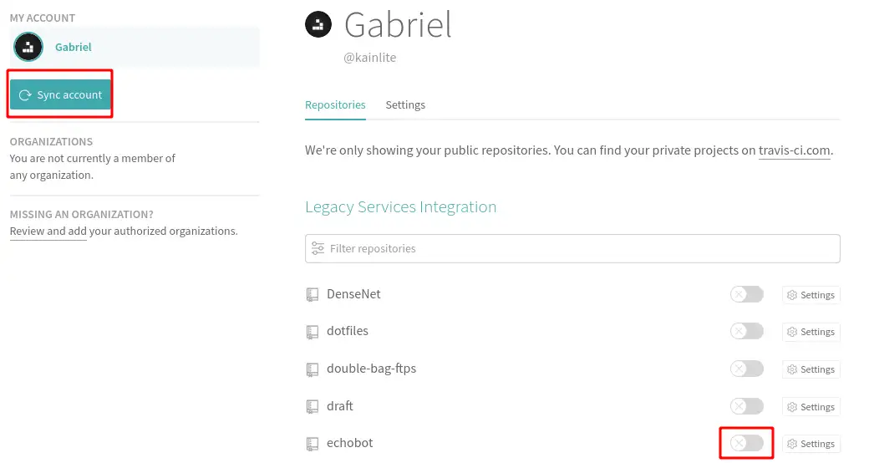
Task: Click Gabriel's avatar in My Account sidebar
Action: click(28, 47)
